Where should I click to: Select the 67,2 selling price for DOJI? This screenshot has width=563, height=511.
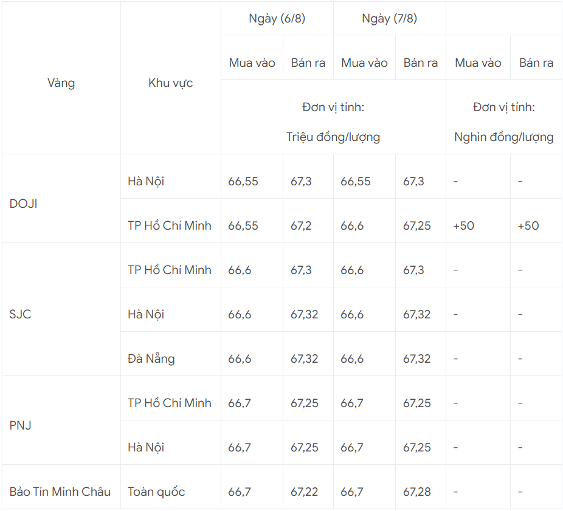pyautogui.click(x=301, y=225)
